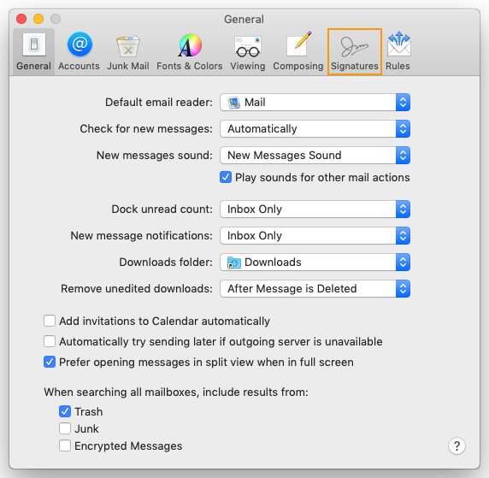Open the Downloads folder dropdown
The height and width of the screenshot is (478, 489).
(315, 263)
